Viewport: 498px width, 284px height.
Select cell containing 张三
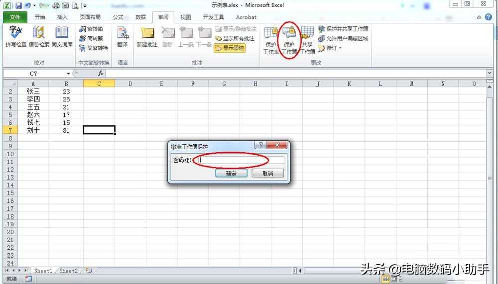(33, 92)
